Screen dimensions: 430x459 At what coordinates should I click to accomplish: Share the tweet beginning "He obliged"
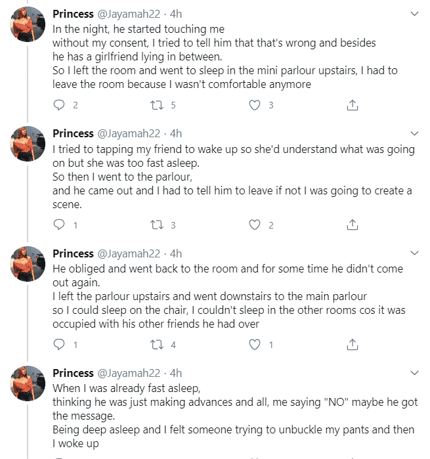coord(352,344)
